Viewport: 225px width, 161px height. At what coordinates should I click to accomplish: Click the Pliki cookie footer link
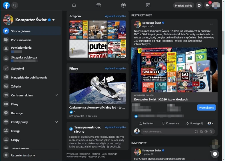72,157
